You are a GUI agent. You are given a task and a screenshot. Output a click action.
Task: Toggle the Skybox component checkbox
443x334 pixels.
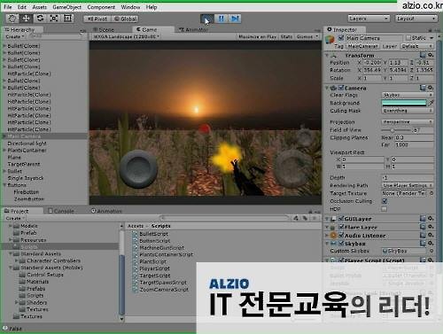point(341,244)
